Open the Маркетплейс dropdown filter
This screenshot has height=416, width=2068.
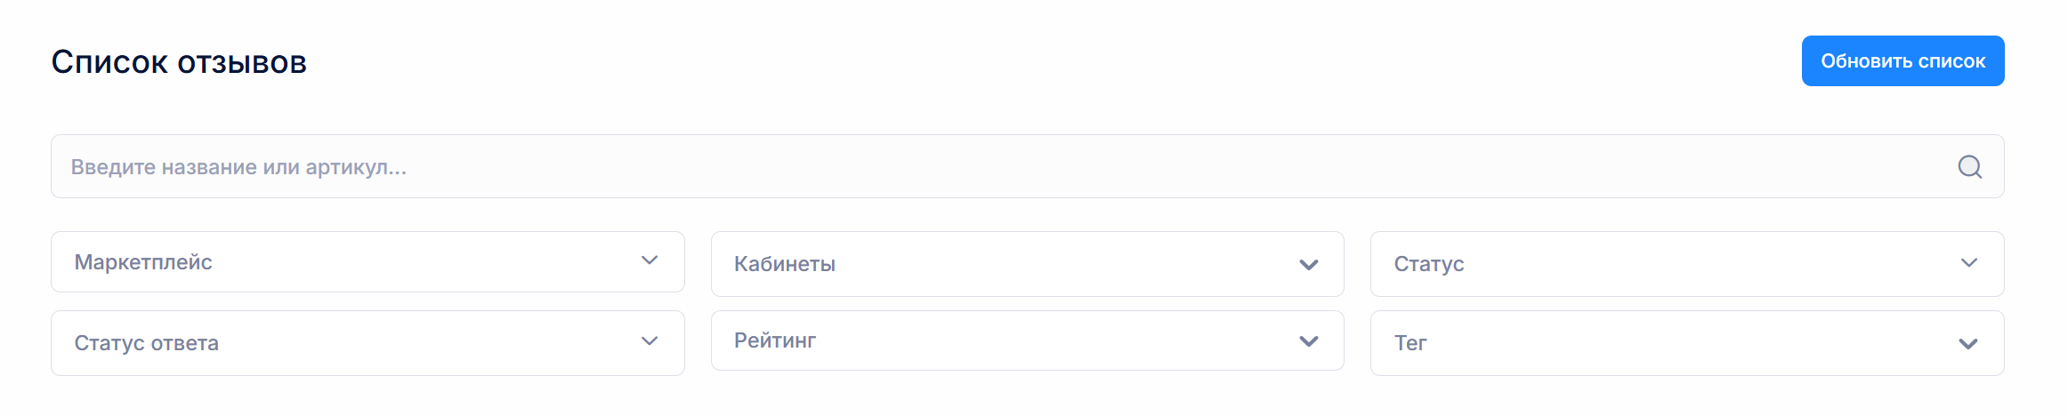click(x=368, y=262)
